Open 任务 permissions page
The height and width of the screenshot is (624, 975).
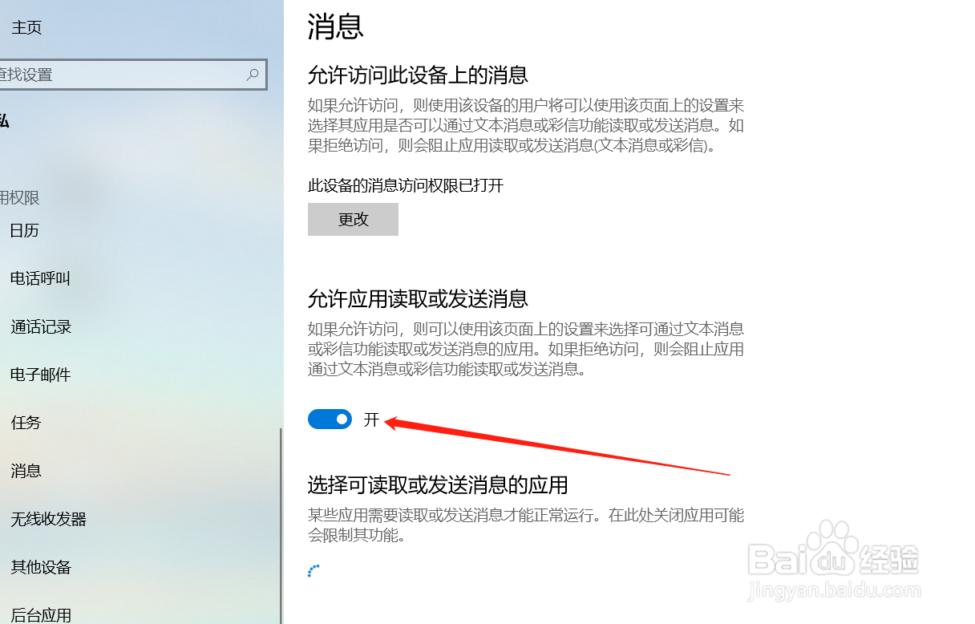coord(26,423)
